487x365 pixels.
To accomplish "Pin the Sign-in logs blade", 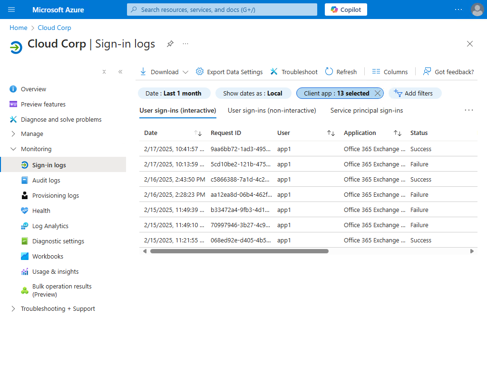I will pos(170,44).
